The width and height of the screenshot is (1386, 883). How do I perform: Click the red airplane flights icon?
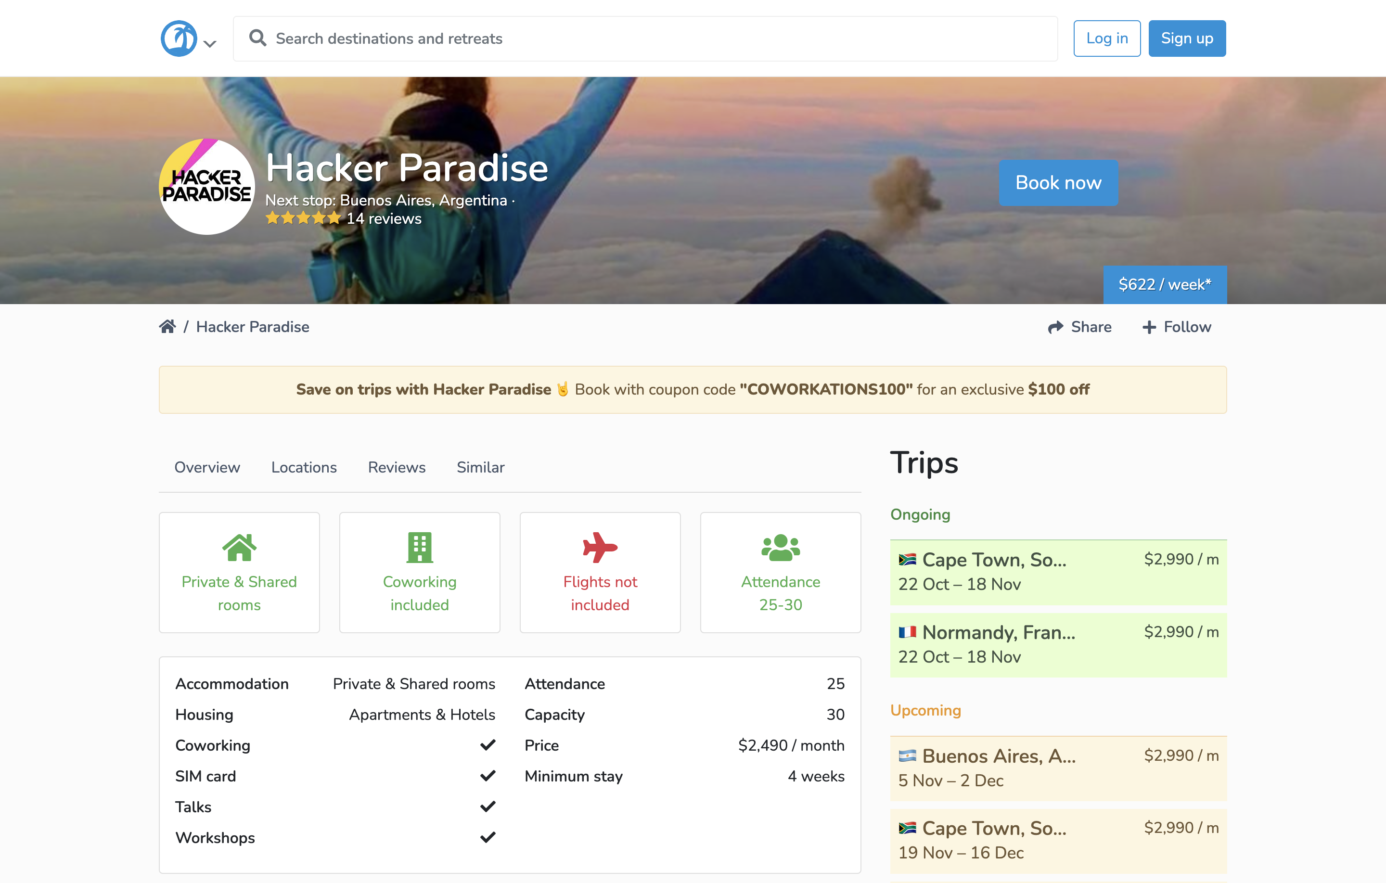(600, 548)
